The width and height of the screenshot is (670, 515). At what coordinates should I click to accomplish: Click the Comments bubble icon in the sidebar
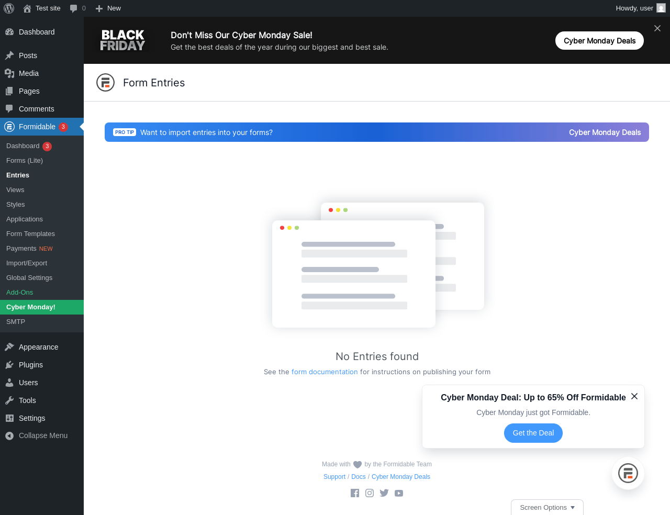[9, 109]
